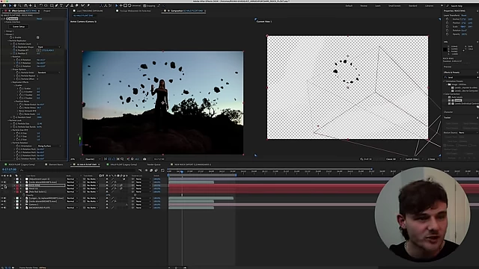Select the Rotation tool in toolbar
Viewport: 479px width, 269px height.
[x=41, y=5]
